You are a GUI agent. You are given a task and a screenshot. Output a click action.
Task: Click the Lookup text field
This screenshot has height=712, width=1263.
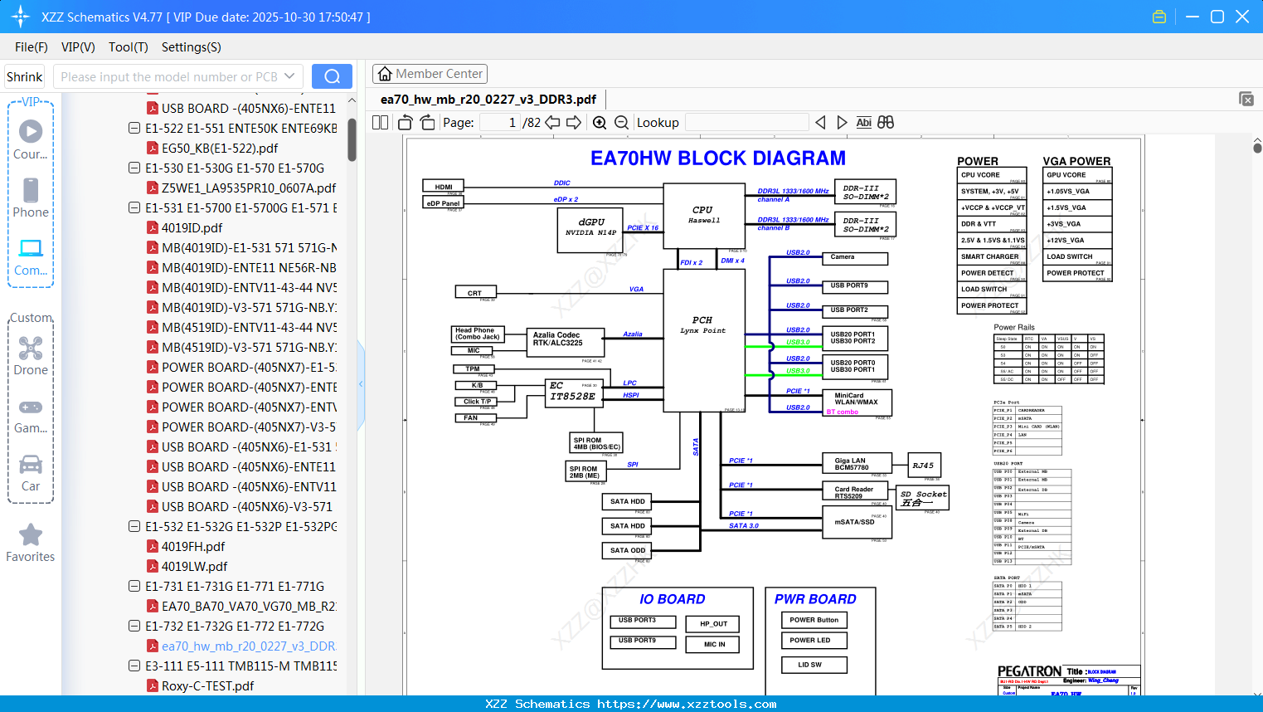[x=747, y=122]
